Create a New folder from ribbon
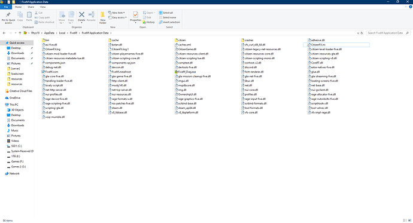Screen dimensions: 413x223 [103, 18]
